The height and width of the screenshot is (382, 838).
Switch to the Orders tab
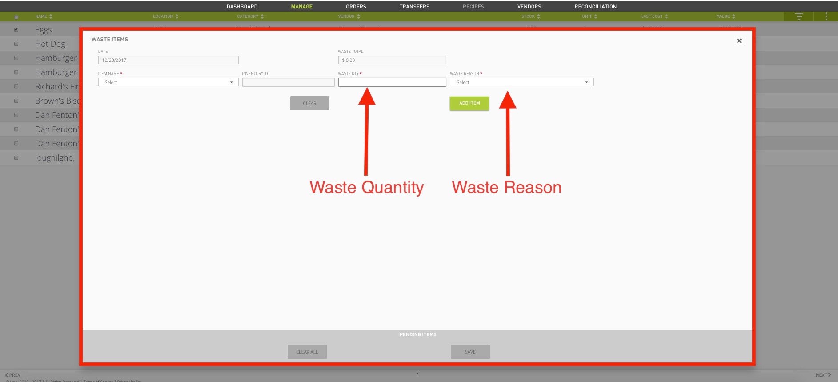(x=356, y=7)
